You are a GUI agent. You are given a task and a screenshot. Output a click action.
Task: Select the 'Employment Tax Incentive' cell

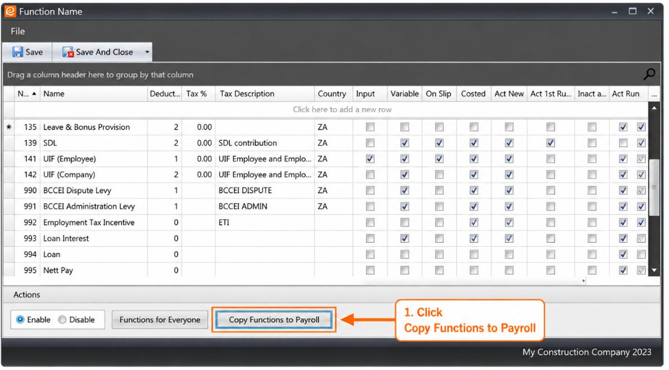point(94,222)
